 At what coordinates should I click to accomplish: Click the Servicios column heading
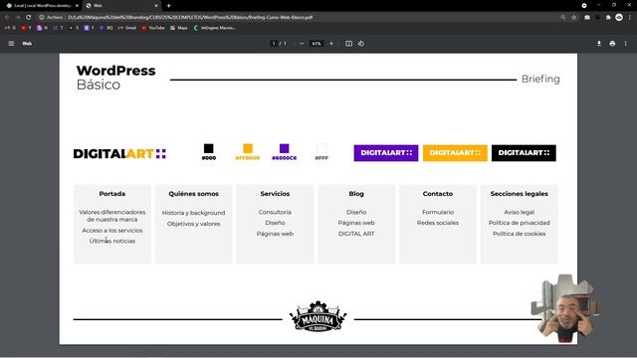(275, 194)
